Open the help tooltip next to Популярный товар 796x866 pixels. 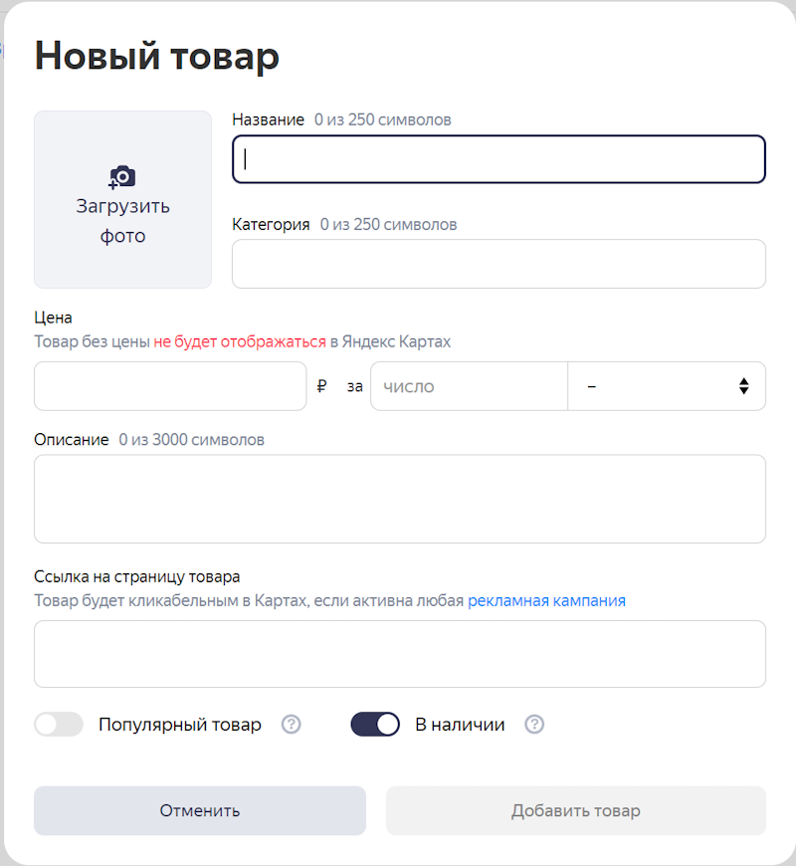coord(291,724)
